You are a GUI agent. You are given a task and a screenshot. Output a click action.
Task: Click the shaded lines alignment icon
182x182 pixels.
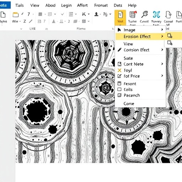point(40,14)
